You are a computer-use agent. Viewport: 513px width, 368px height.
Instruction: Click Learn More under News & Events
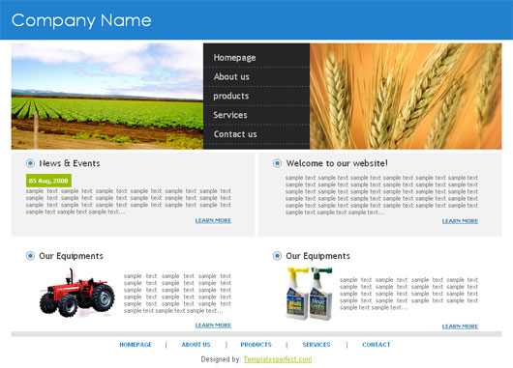click(213, 220)
